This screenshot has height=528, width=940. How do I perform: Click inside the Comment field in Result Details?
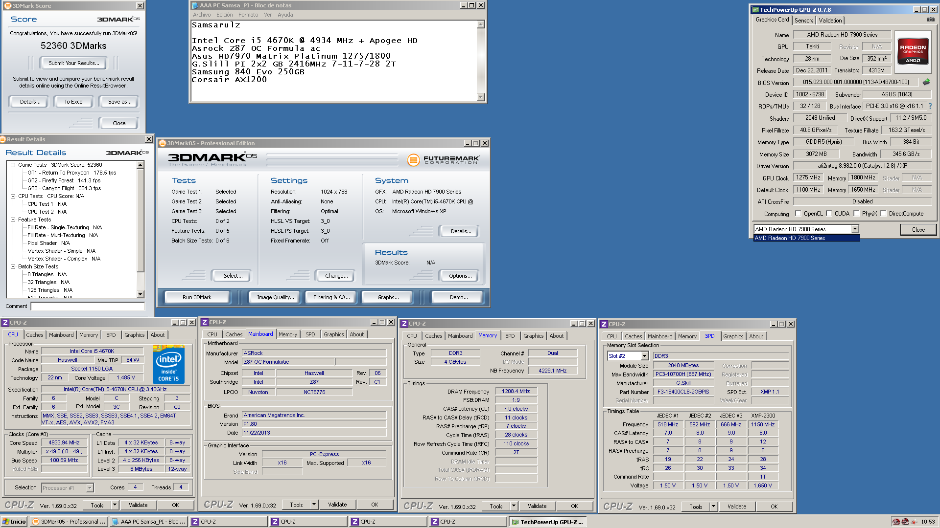(x=88, y=306)
